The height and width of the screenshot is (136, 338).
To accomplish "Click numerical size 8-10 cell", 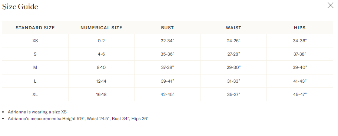I will (101, 67).
